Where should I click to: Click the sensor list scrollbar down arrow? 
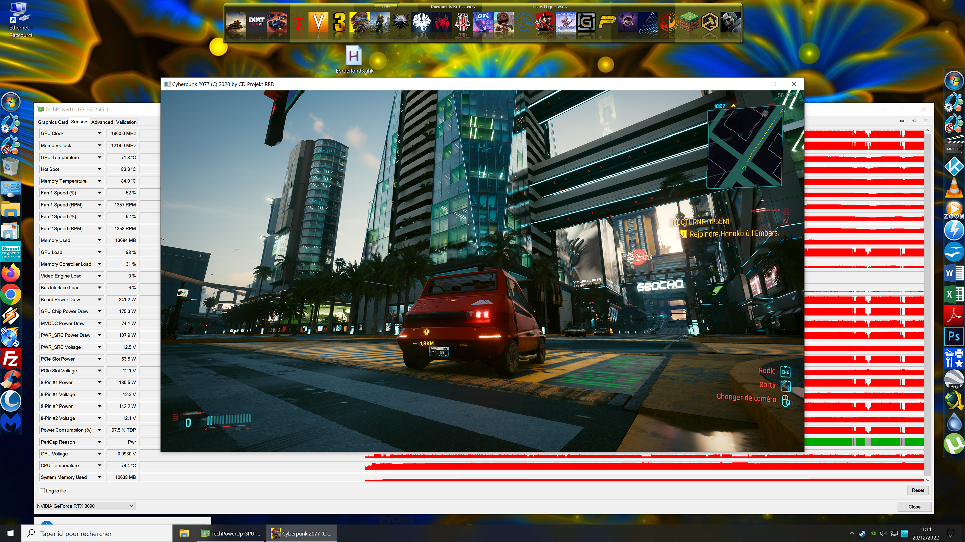927,480
